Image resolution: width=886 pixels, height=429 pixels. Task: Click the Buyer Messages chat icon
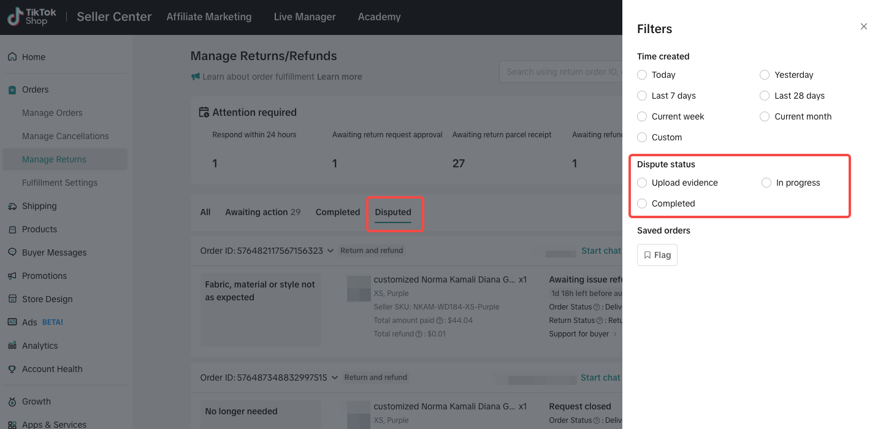[x=12, y=252]
